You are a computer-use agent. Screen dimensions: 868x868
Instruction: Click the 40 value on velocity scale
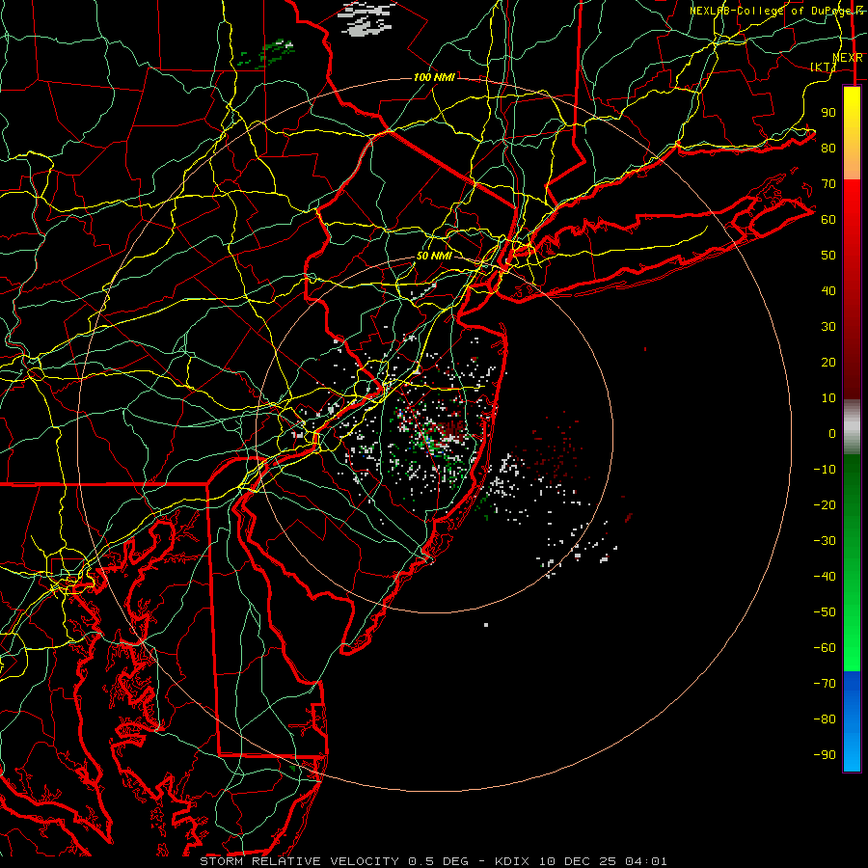pyautogui.click(x=828, y=290)
